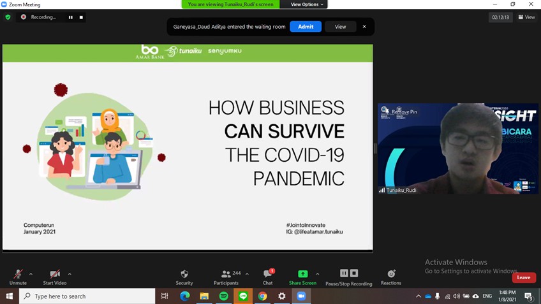Click the Recording indicator label
The image size is (541, 304).
tap(43, 17)
